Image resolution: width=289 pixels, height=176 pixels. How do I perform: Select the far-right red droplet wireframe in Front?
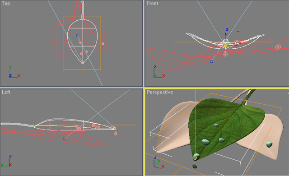pos(278,47)
